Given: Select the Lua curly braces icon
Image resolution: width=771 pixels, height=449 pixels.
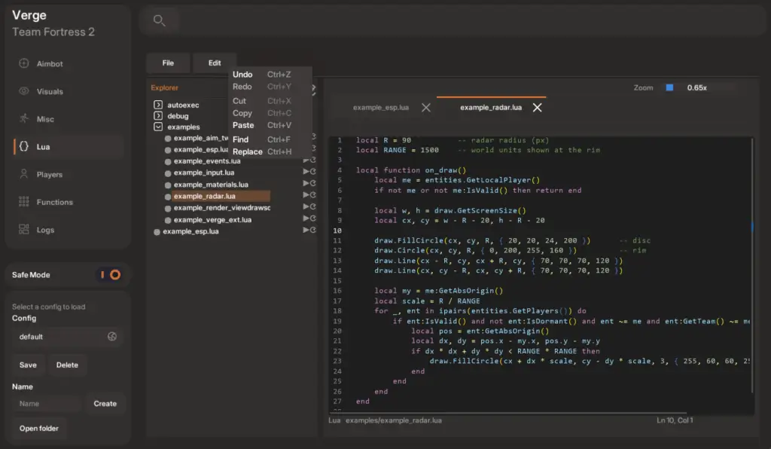Looking at the screenshot, I should click(x=23, y=147).
